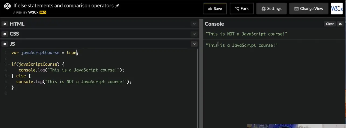Click line 4 console.log statement
Screen dimensions: 346x128
[x=71, y=70]
